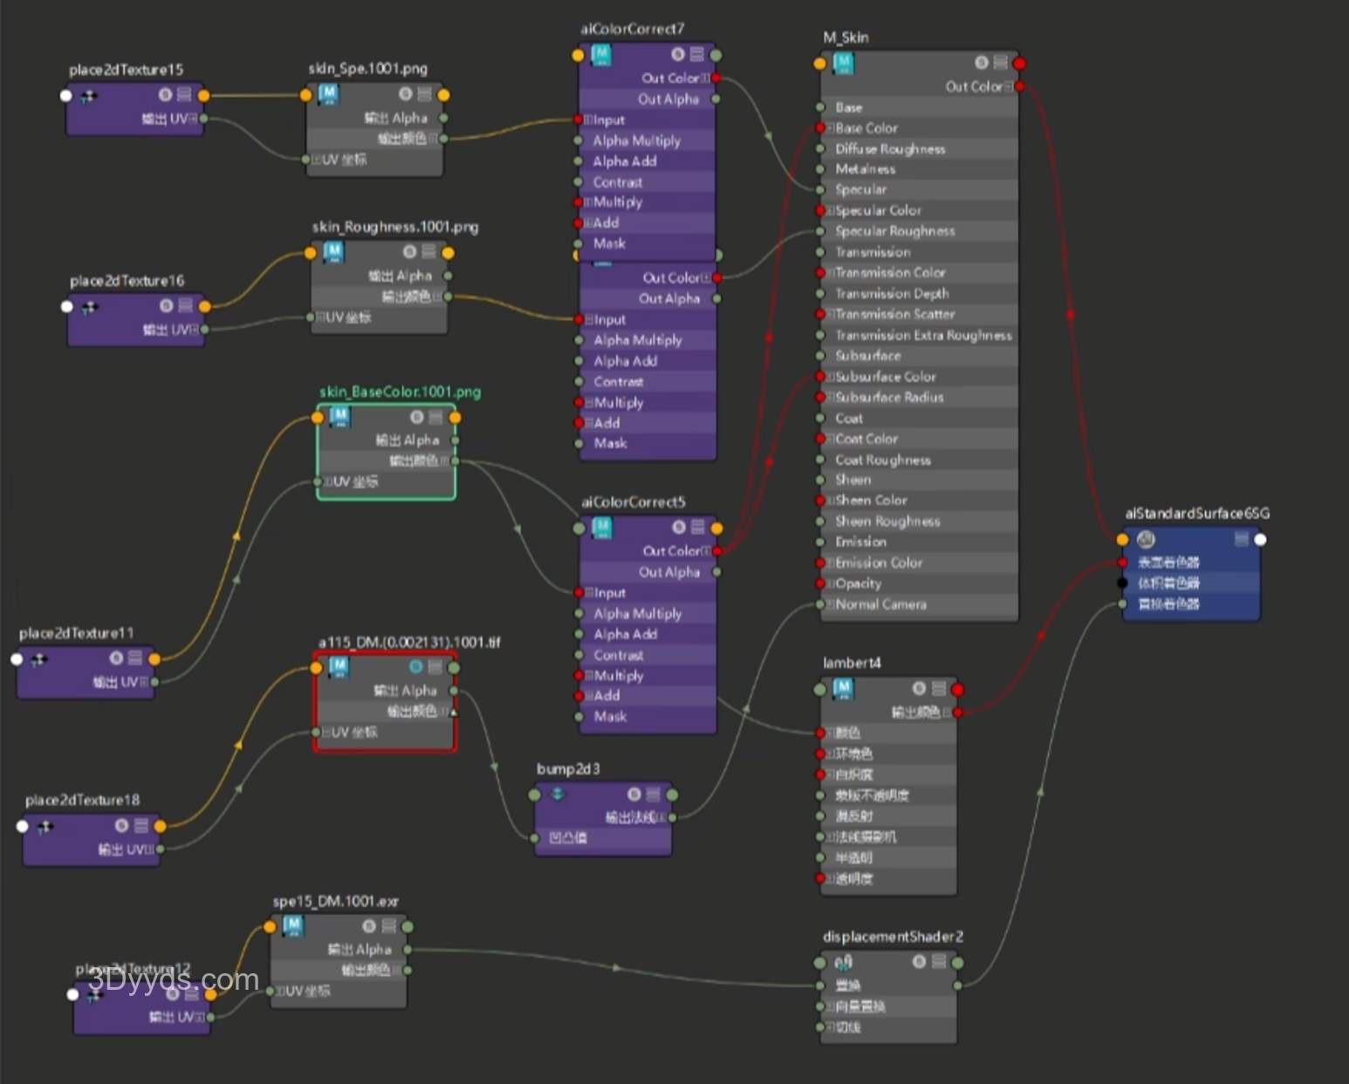Click the aiStandardSurface6SG shading group icon
Image resolution: width=1349 pixels, height=1084 pixels.
[1147, 540]
